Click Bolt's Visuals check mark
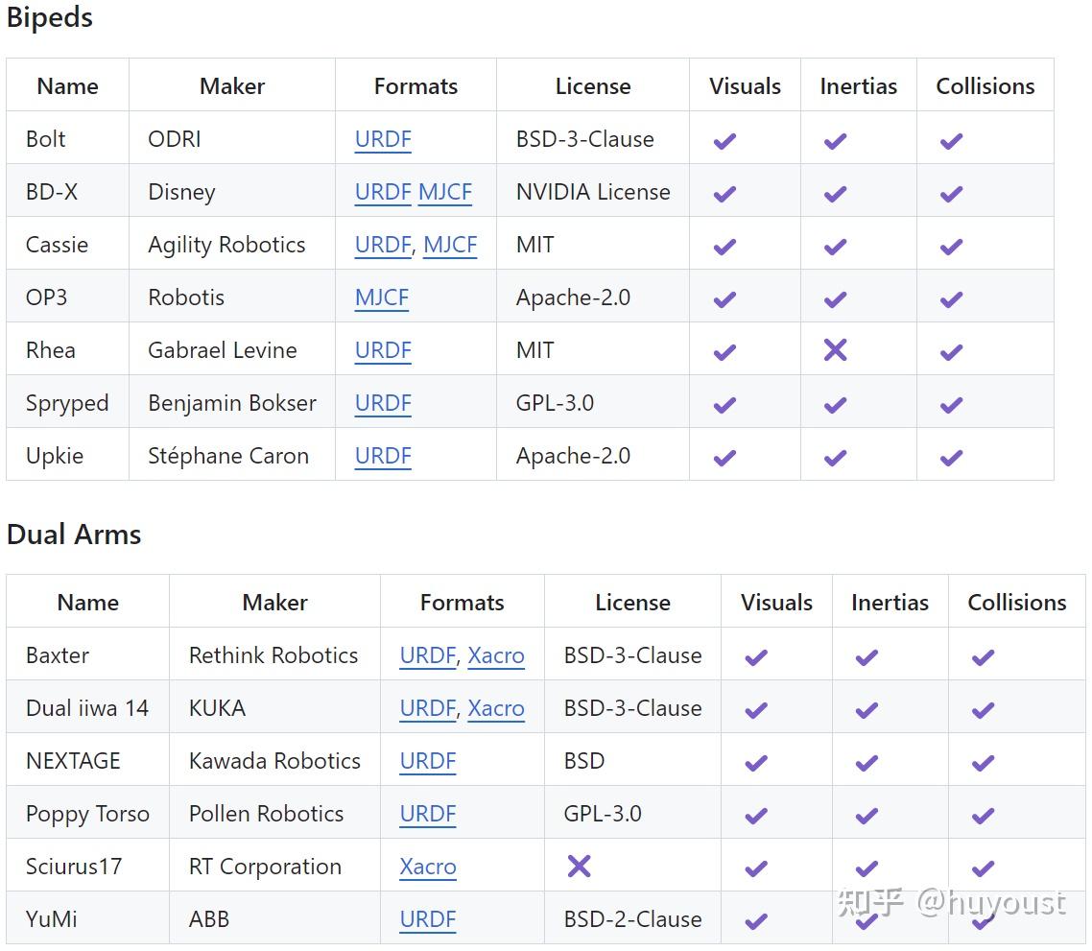The width and height of the screenshot is (1092, 951). [x=724, y=140]
